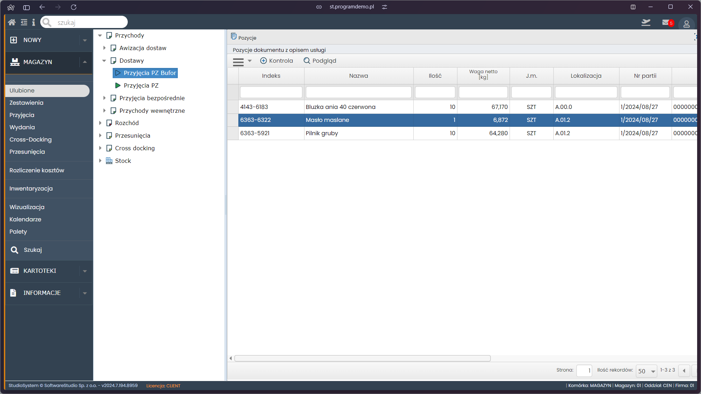Open Rozliczenie kosztów in sidebar
Viewport: 701px width, 394px height.
coord(37,171)
